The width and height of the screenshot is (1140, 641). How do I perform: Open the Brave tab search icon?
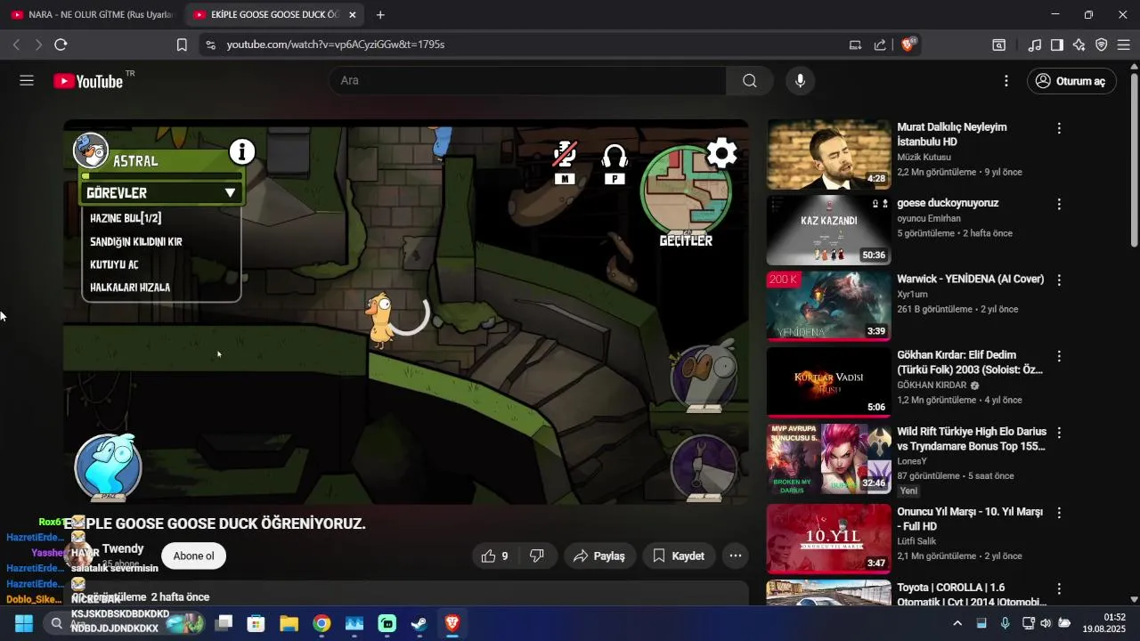pyautogui.click(x=999, y=45)
